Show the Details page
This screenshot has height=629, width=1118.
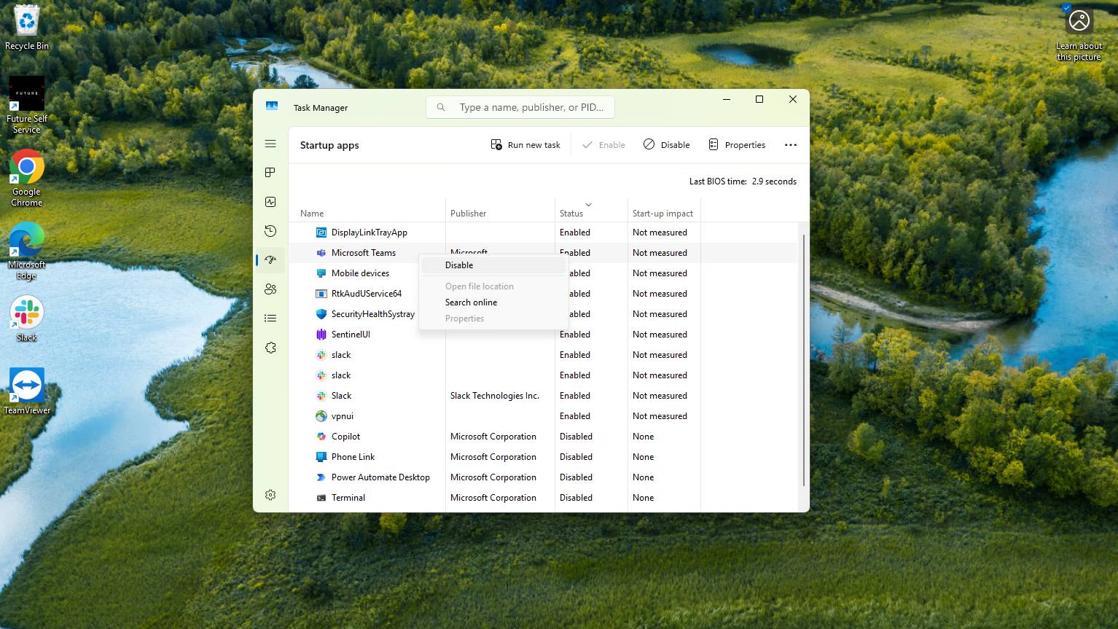click(270, 318)
